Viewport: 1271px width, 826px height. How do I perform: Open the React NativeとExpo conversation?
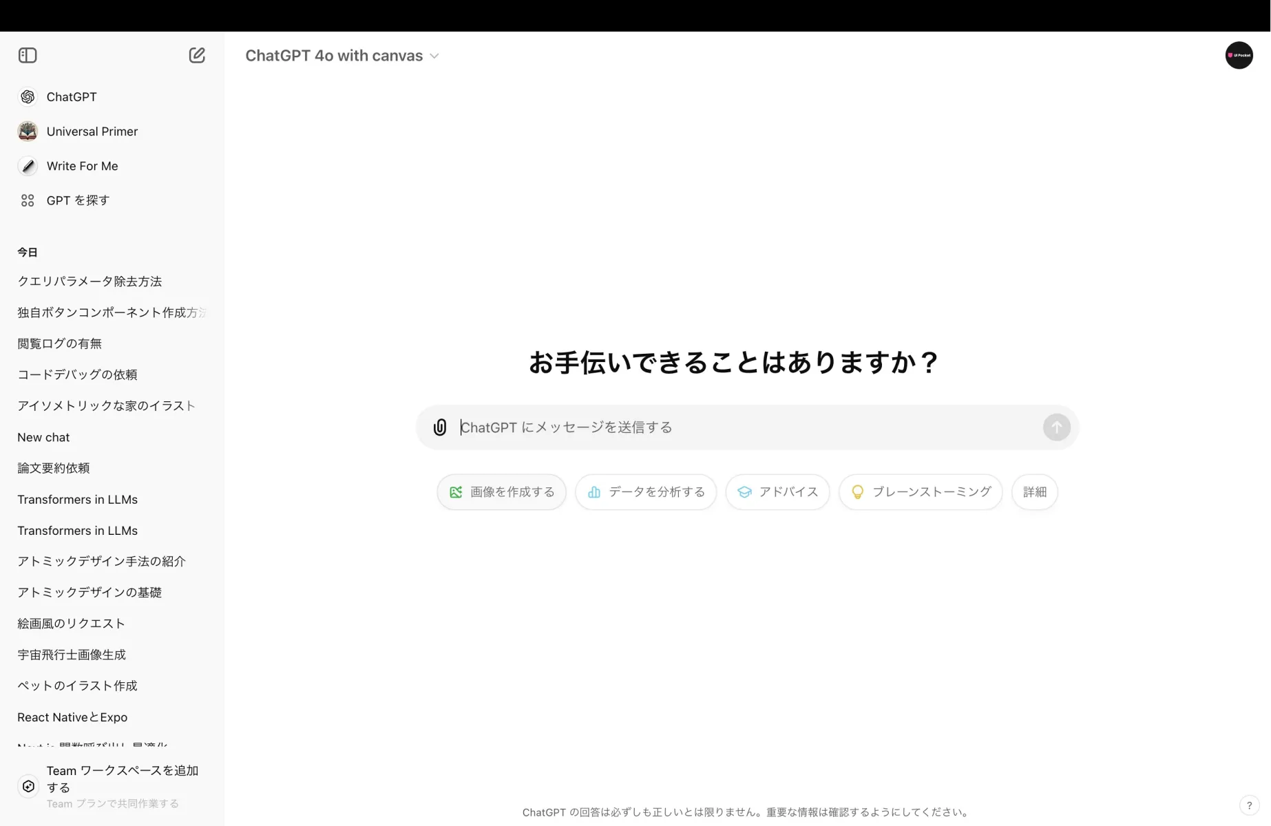(72, 717)
